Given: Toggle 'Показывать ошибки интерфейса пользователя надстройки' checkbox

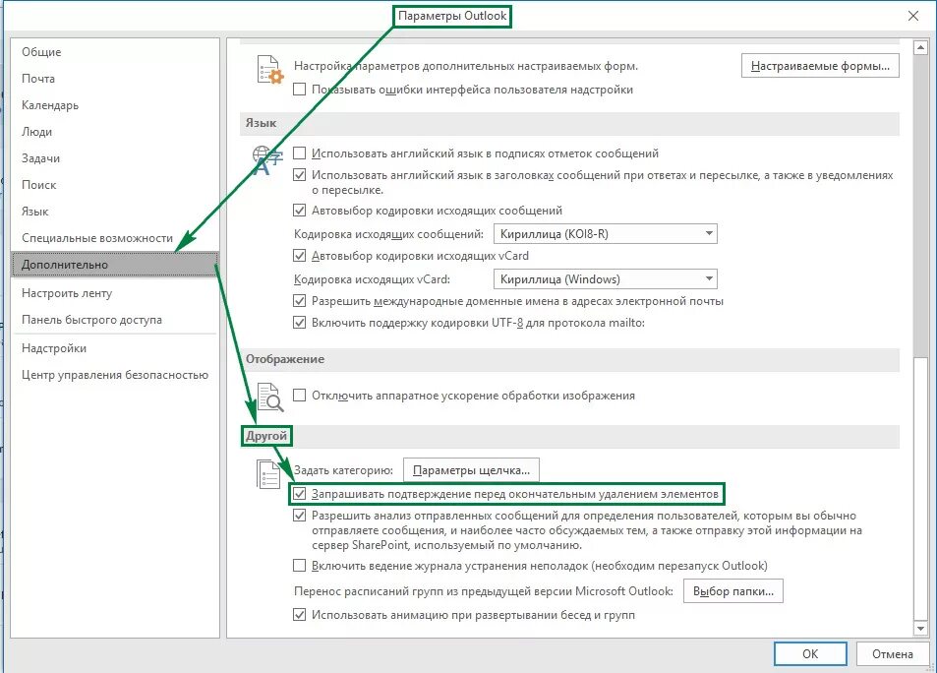Looking at the screenshot, I should pyautogui.click(x=299, y=90).
